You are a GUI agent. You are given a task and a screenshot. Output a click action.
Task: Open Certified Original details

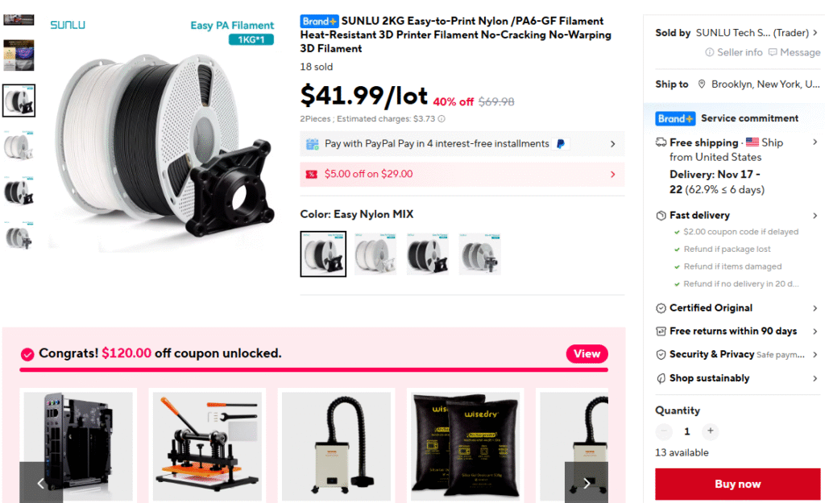[x=737, y=308]
